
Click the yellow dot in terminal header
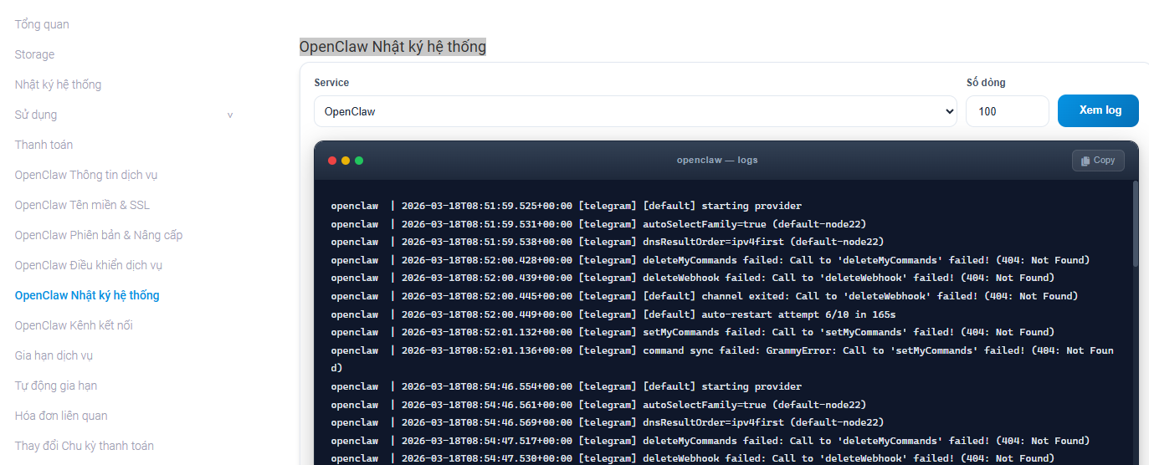click(x=346, y=161)
